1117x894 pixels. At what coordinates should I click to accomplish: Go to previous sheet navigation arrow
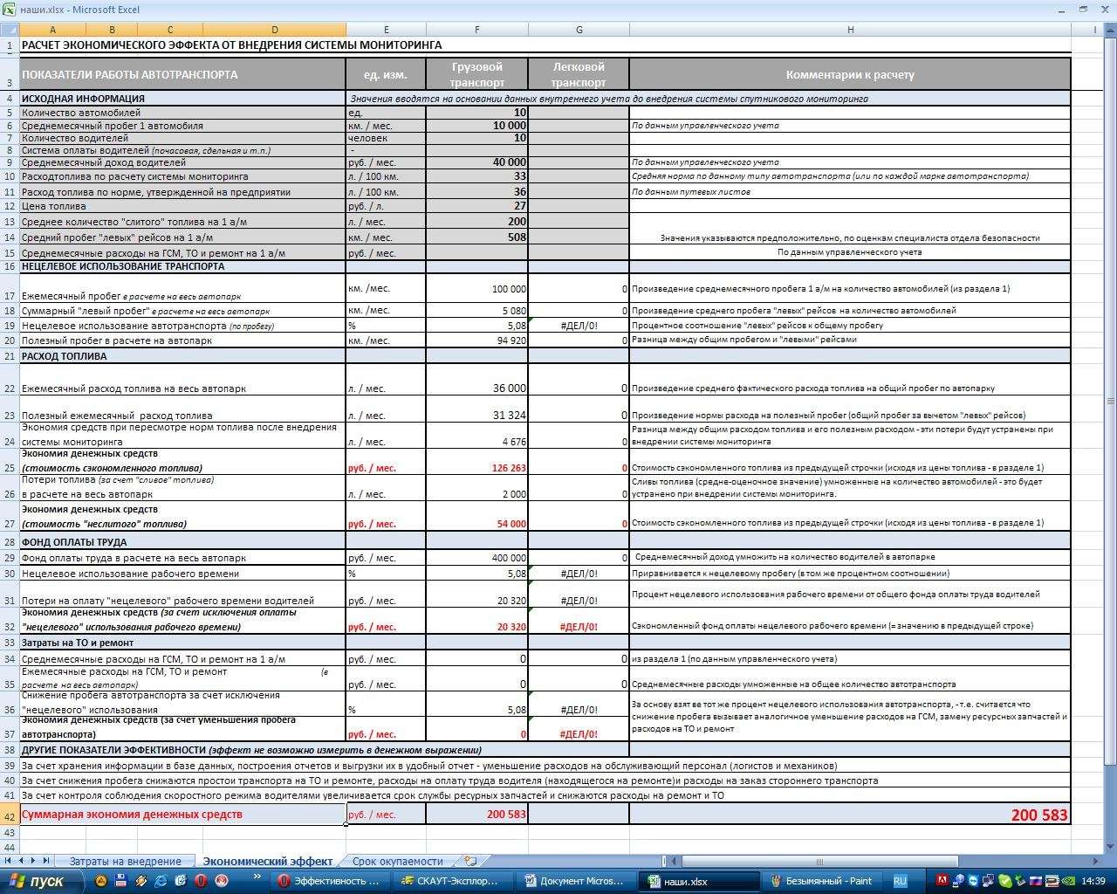(21, 862)
